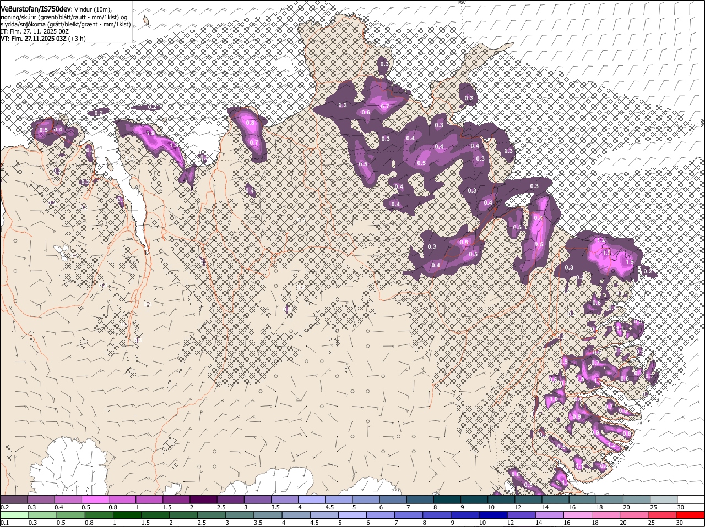Select the '(+3 h)' forecast offset text
The width and height of the screenshot is (705, 527).
click(x=77, y=39)
